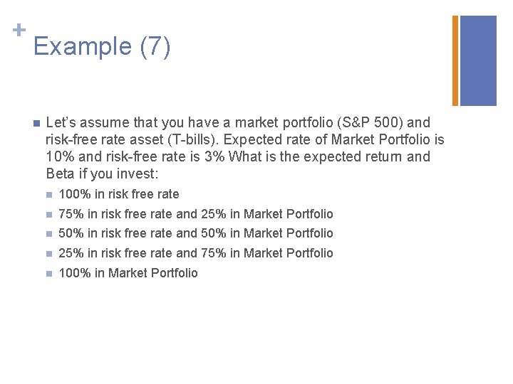
Task: Click the bullet before 100% in Market Portfolio
Action: click(x=49, y=274)
